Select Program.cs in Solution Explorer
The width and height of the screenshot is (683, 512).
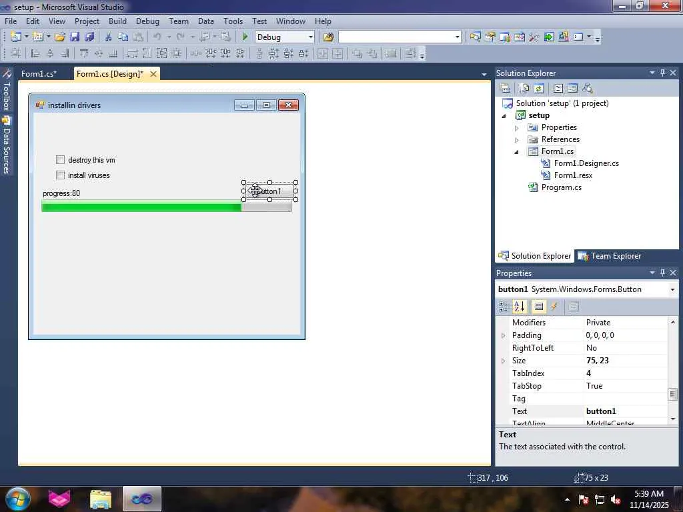[x=561, y=187]
